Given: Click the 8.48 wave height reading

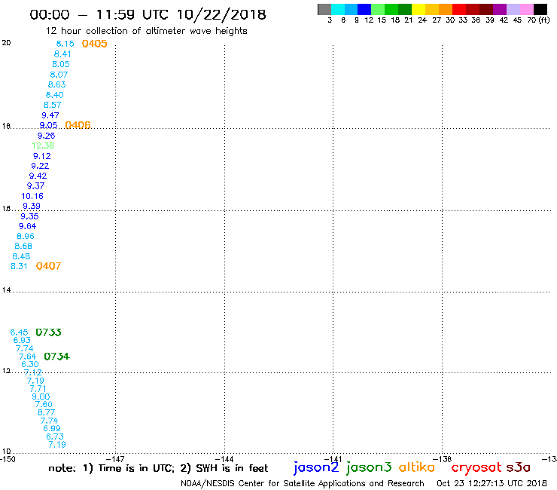Looking at the screenshot, I should coord(21,256).
